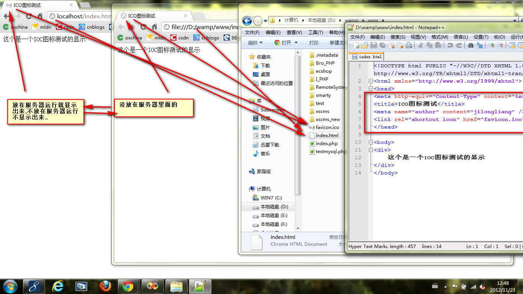523x294 pixels.
Task: Click New file icon in Notepad++ toolbar
Action: point(356,45)
